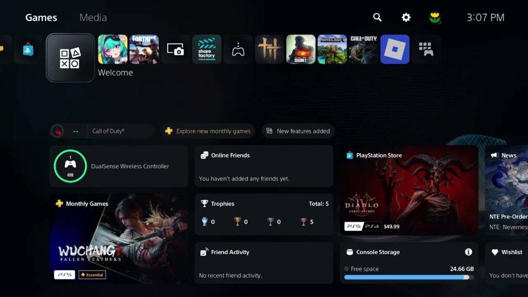Open the Settings gear icon

(x=406, y=17)
